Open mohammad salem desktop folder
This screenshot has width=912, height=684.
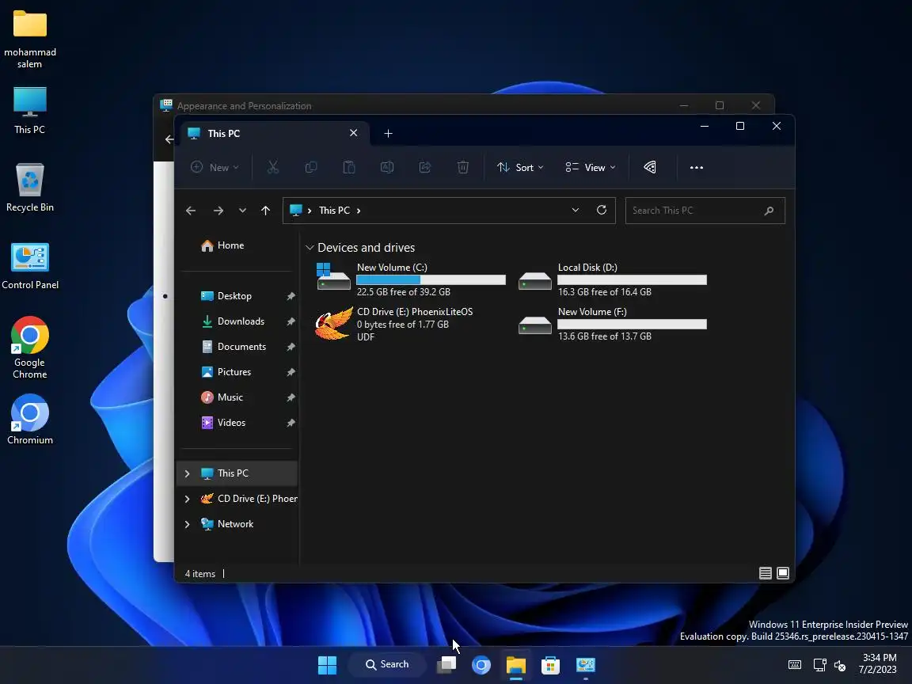29,40
